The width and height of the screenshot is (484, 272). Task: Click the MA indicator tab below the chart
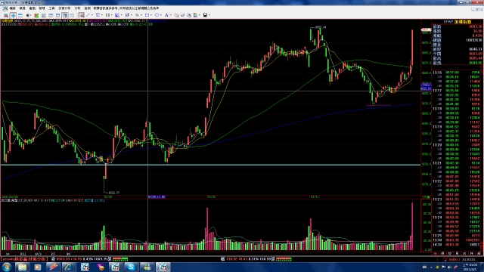tap(8, 254)
